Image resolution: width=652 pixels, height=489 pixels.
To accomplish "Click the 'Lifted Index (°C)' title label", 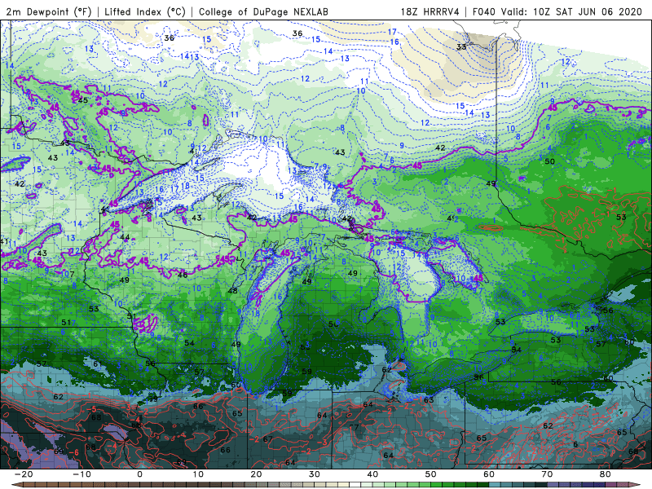I will [145, 11].
